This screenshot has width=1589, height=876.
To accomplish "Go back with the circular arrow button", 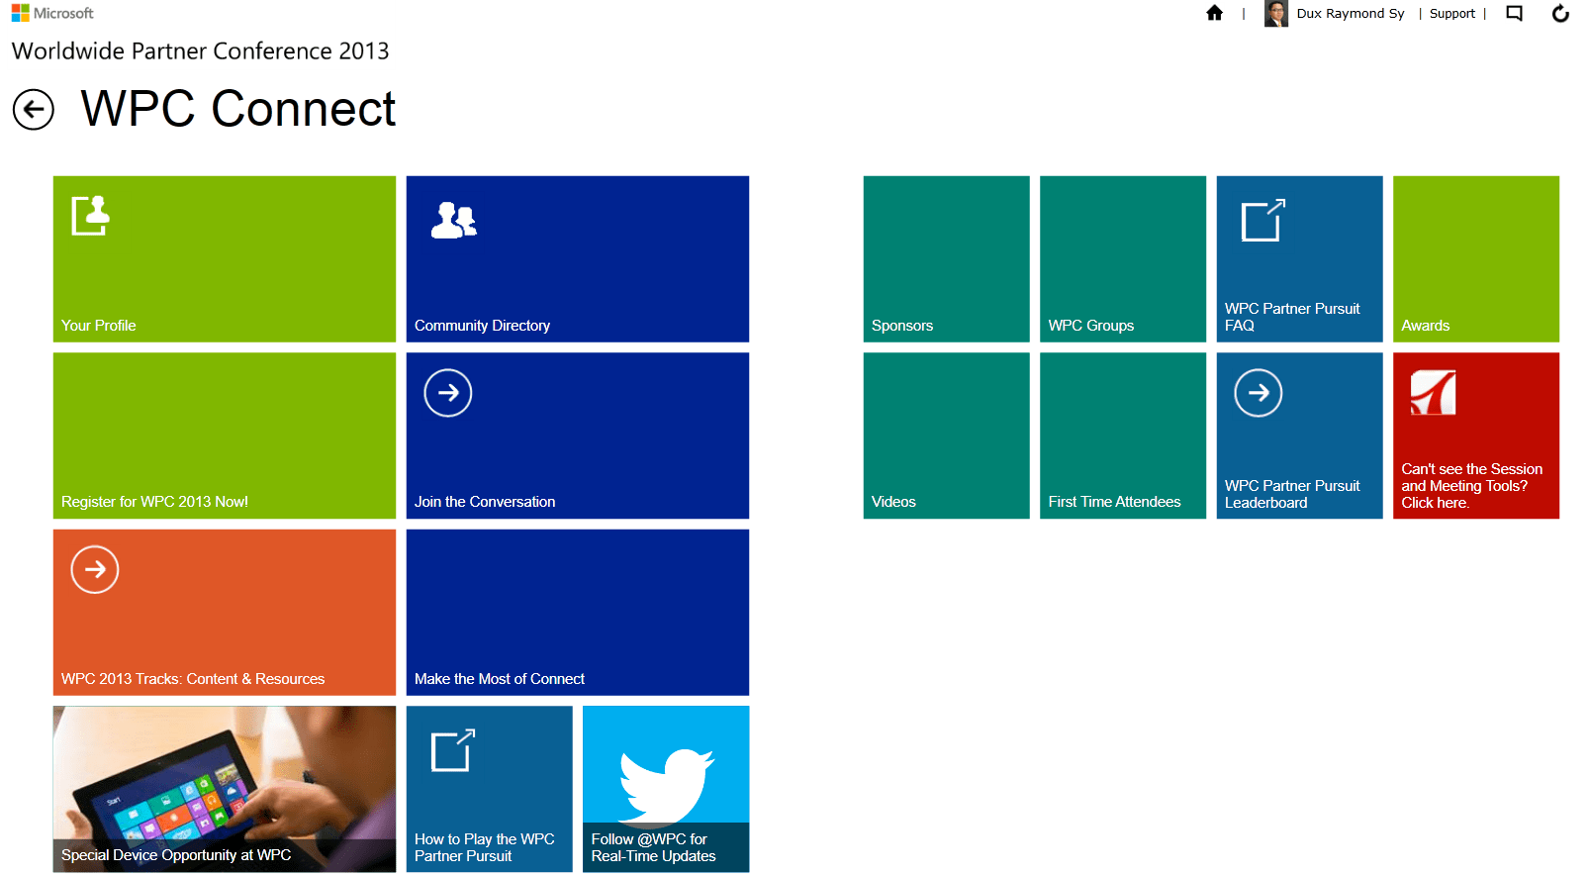I will tap(34, 109).
